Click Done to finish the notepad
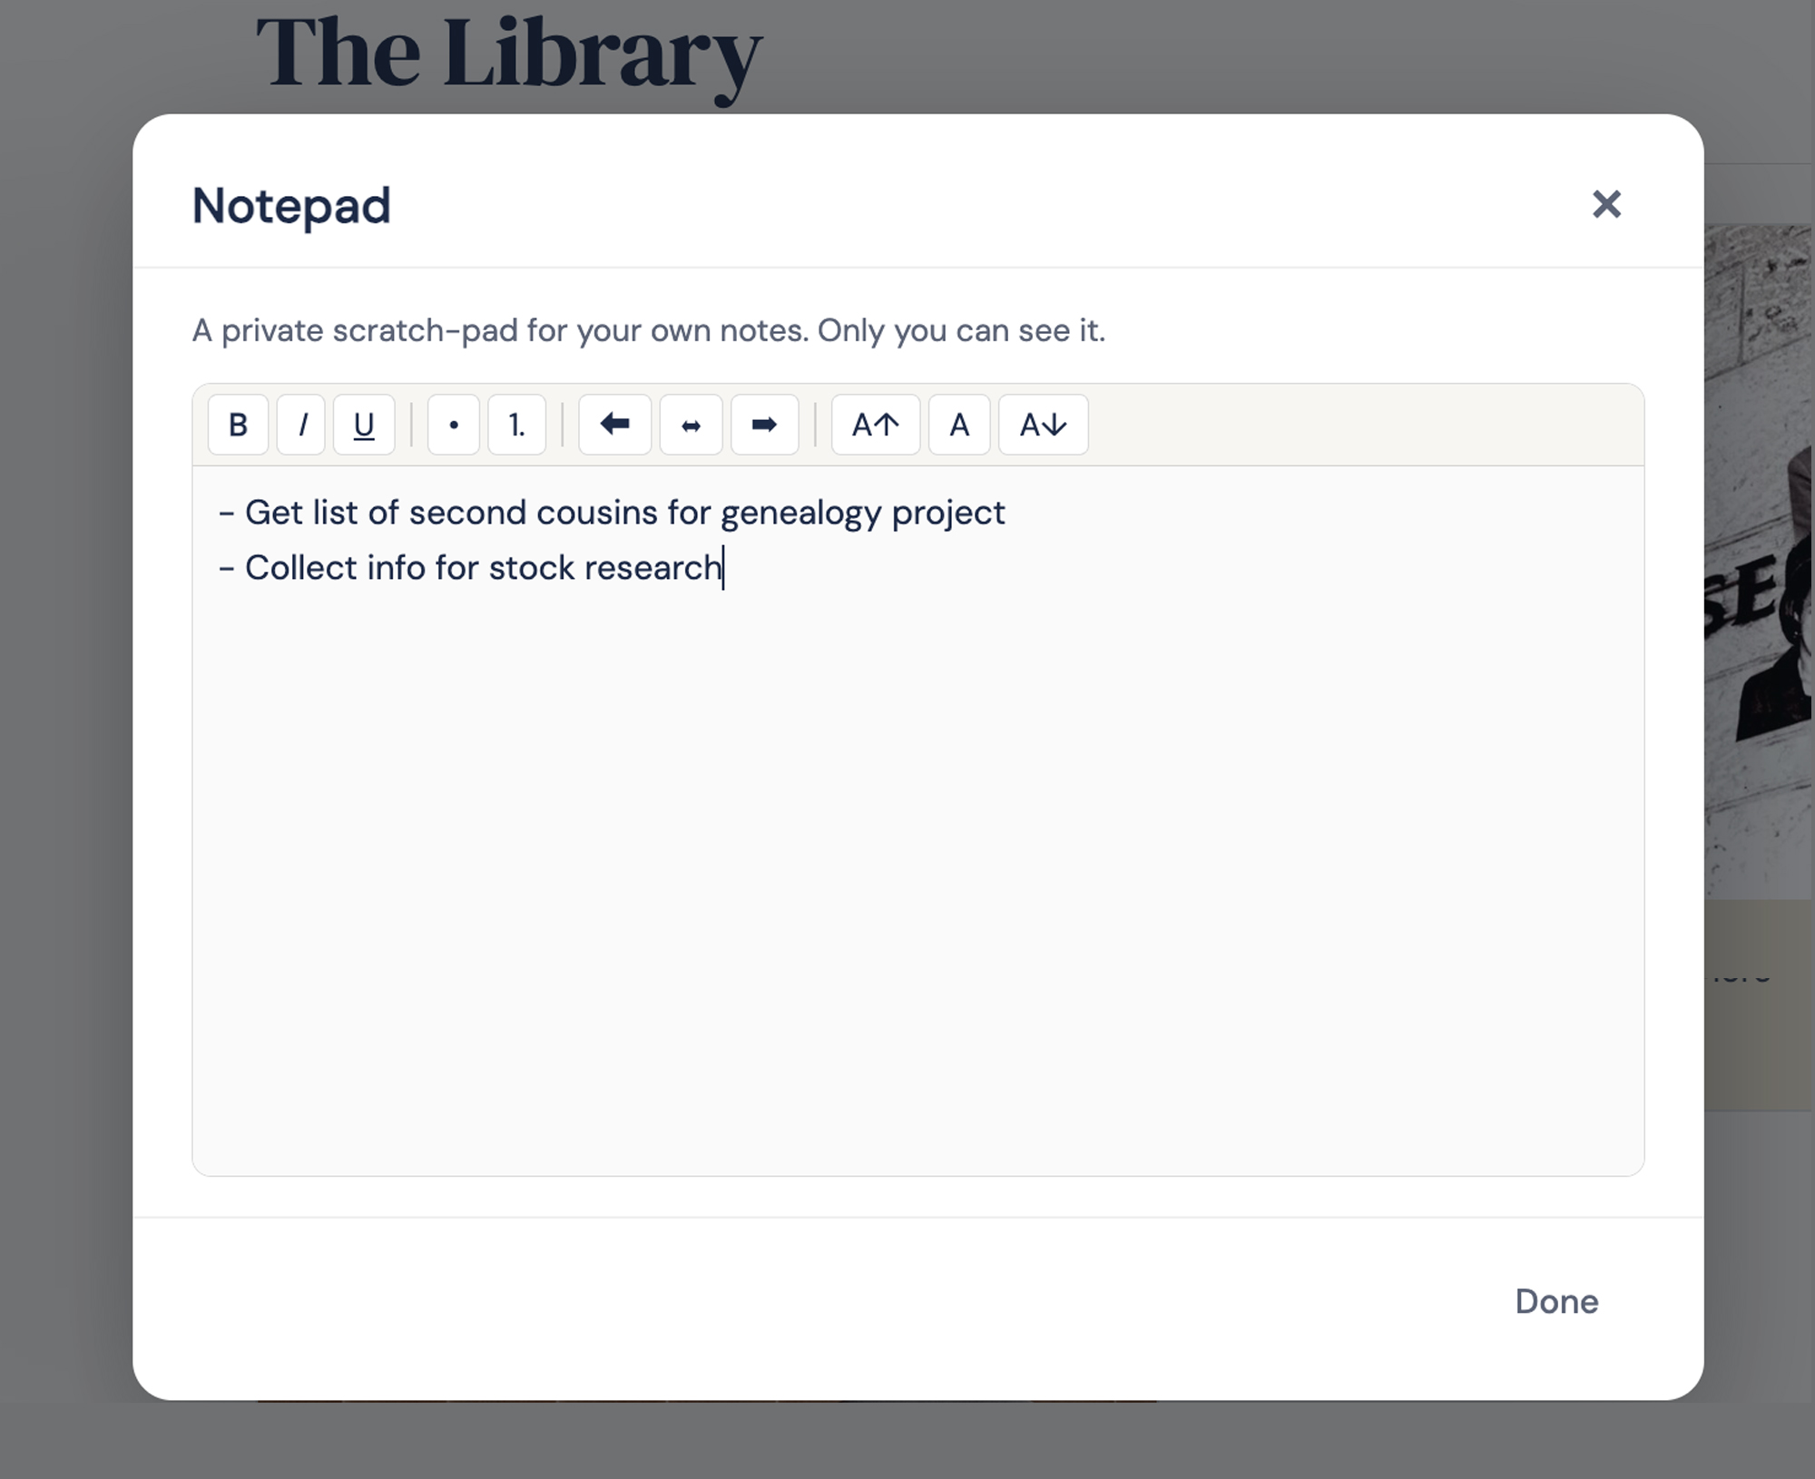Viewport: 1815px width, 1479px height. click(x=1556, y=1301)
